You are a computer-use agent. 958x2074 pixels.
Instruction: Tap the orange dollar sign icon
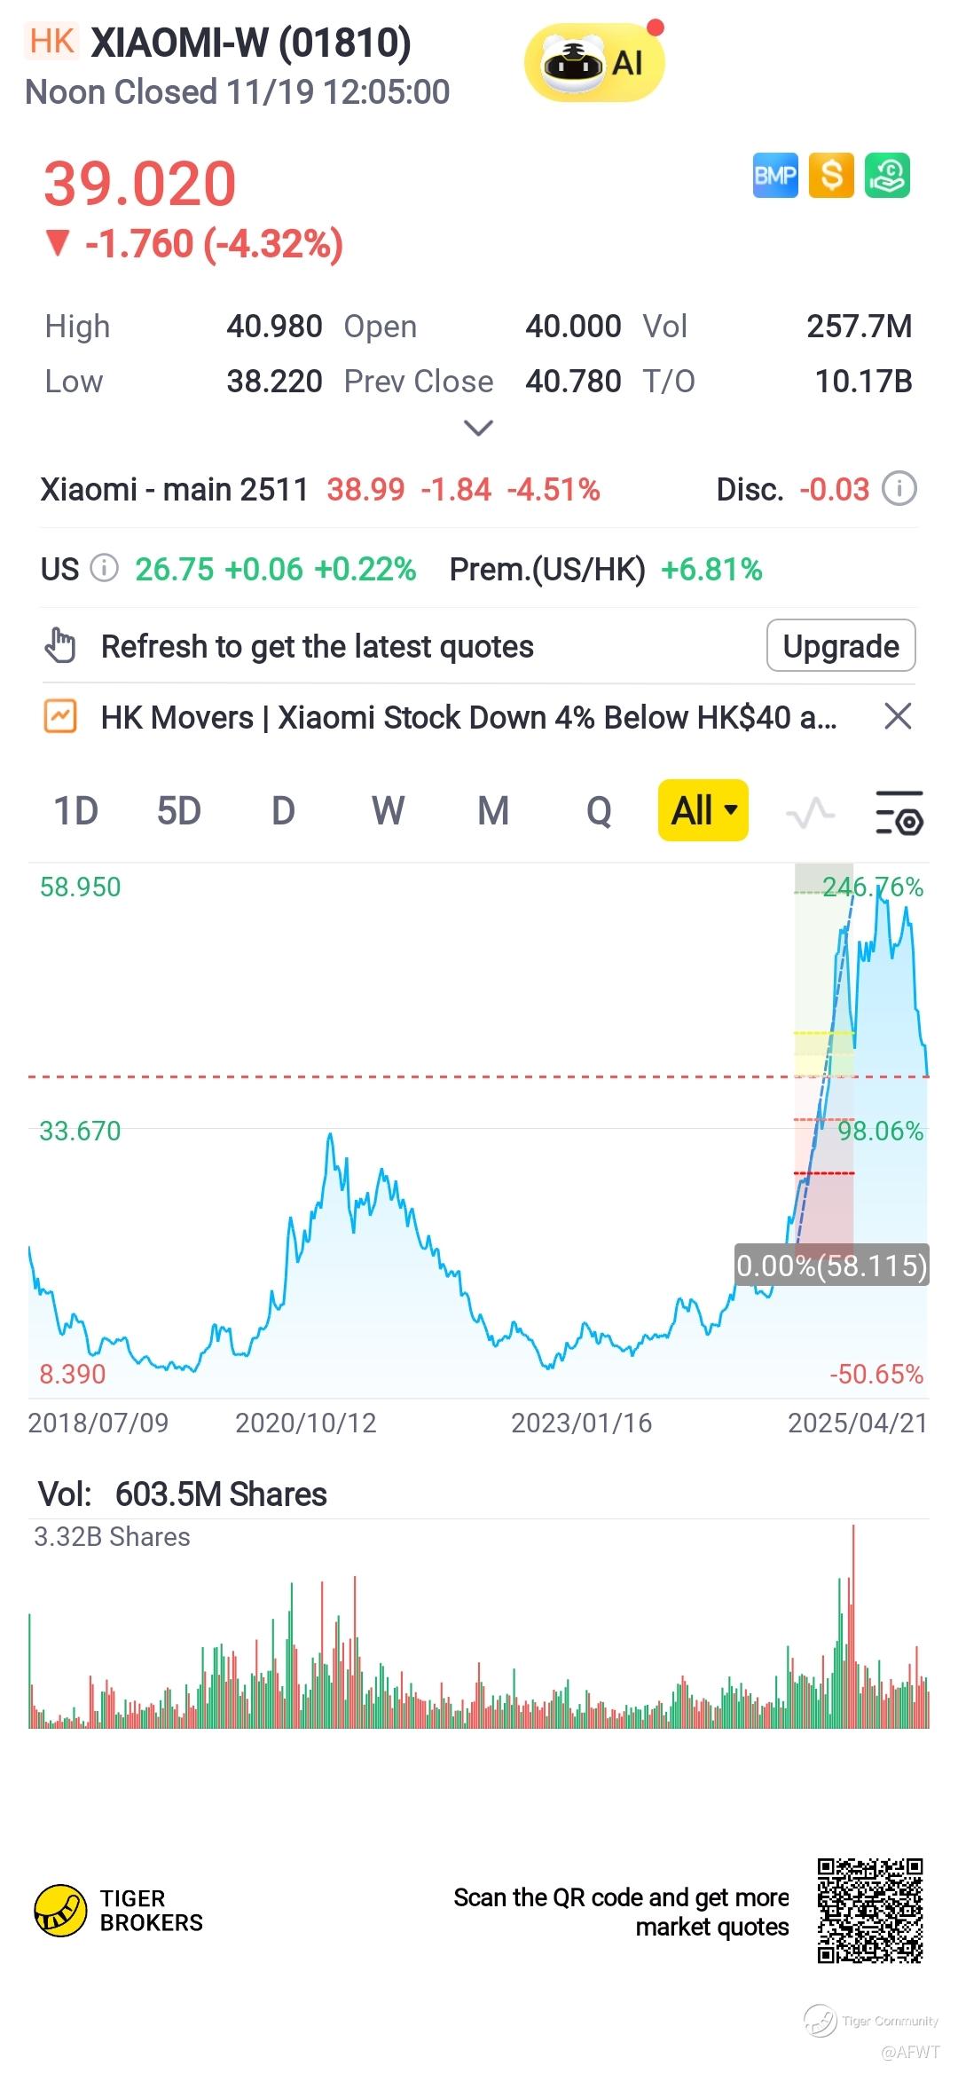(831, 175)
